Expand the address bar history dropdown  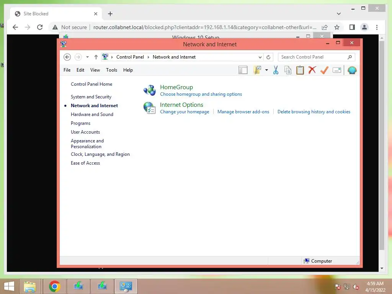pos(260,57)
